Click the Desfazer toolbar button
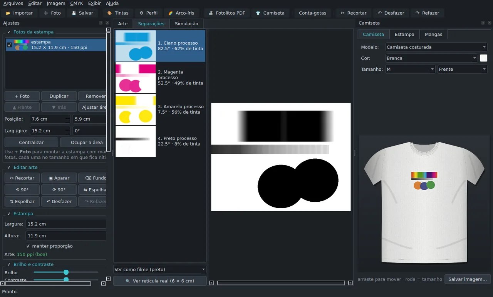This screenshot has width=493, height=297. 391,13
